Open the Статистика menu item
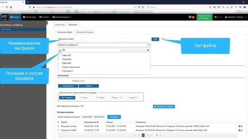The width and height of the screenshot is (248, 139). (29, 17)
